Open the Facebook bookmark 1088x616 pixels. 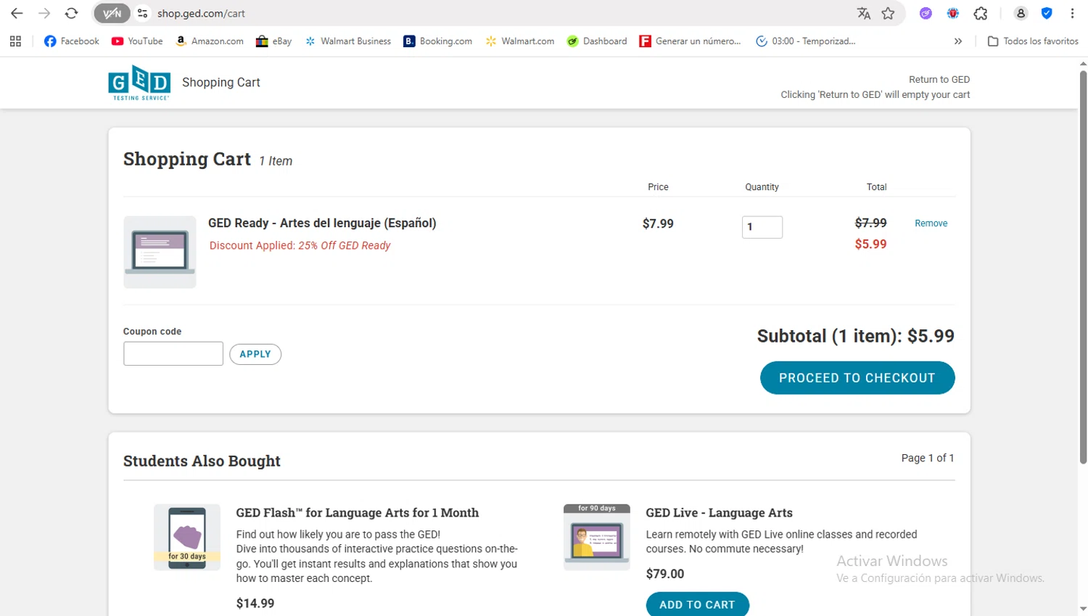[x=72, y=41]
